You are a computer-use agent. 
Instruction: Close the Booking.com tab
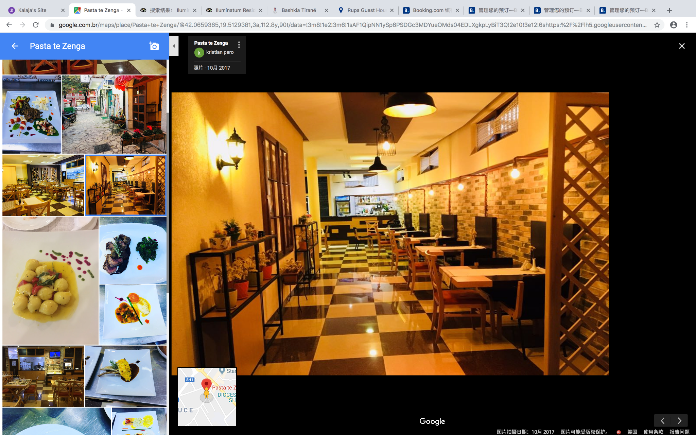[x=457, y=10]
